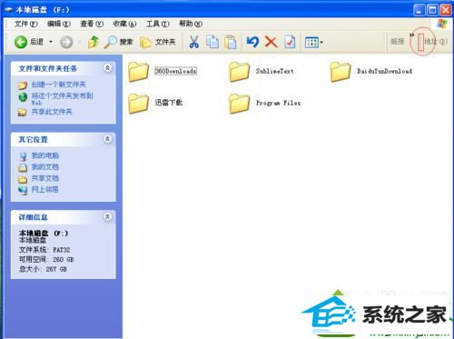The width and height of the screenshot is (454, 339).
Task: Click the 创建一个新文件夹 link
Action: [58, 85]
